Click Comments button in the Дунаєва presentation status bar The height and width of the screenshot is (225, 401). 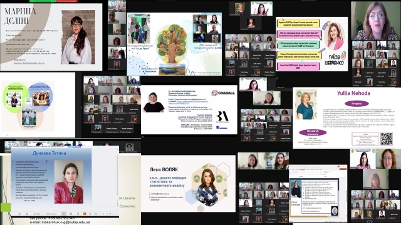[51, 214]
